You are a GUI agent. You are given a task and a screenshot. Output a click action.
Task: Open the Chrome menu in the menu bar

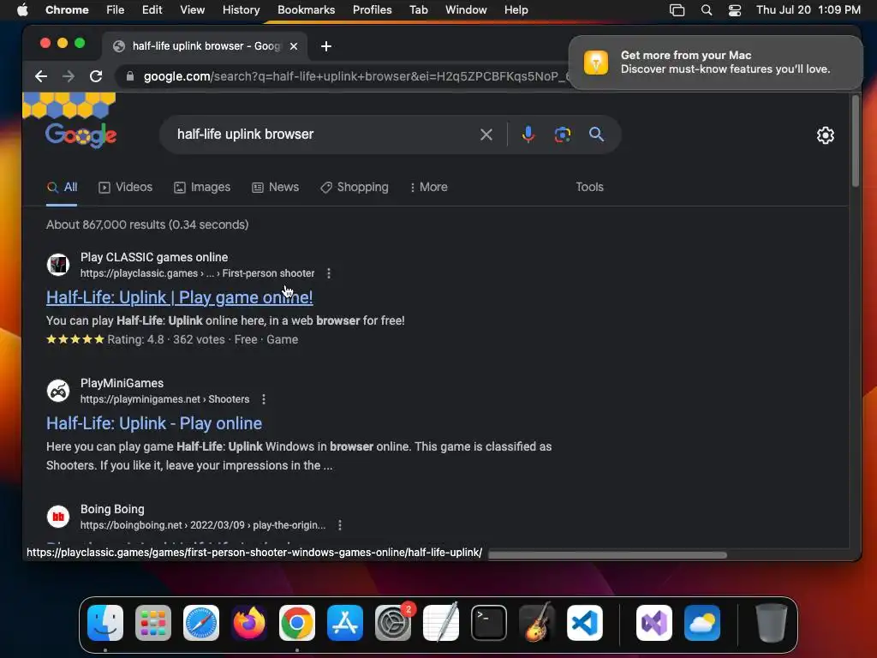coord(67,9)
